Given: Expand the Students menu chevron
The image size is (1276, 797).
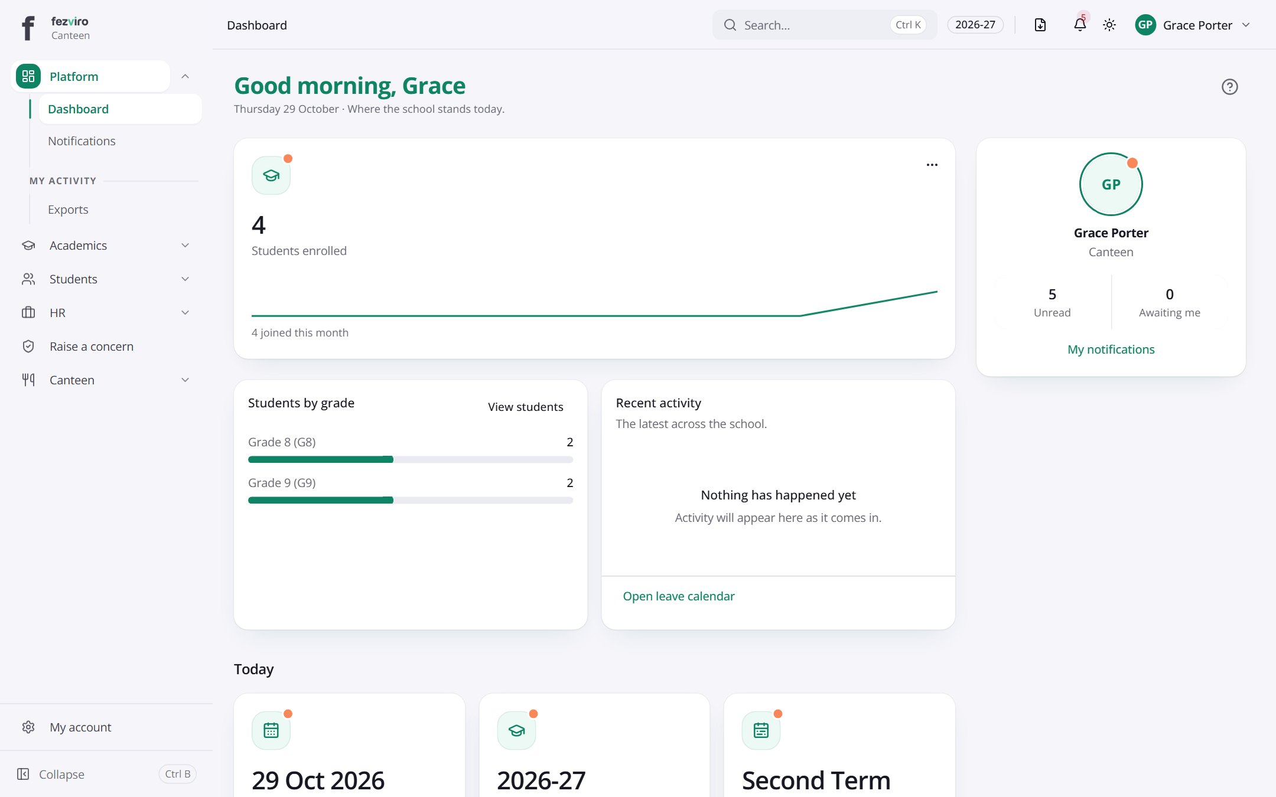Looking at the screenshot, I should 185,279.
